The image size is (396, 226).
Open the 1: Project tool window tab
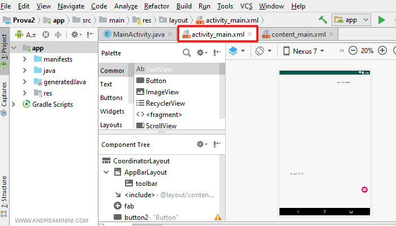click(x=5, y=51)
